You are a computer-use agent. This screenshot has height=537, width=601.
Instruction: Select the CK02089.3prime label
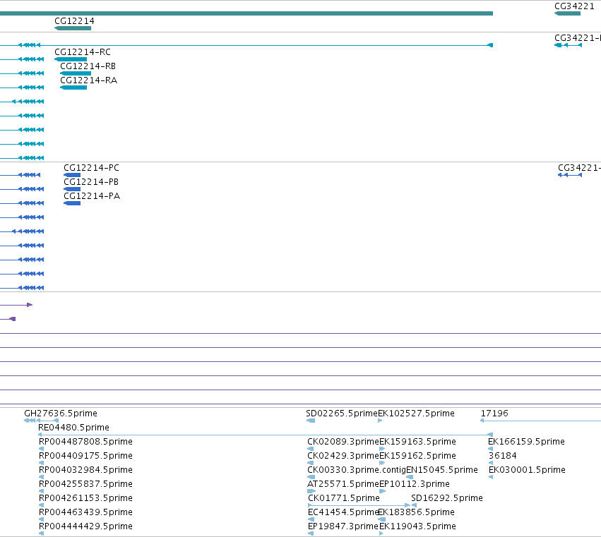coord(343,442)
